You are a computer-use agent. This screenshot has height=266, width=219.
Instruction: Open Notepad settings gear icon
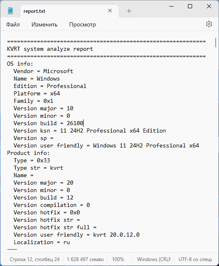click(209, 24)
